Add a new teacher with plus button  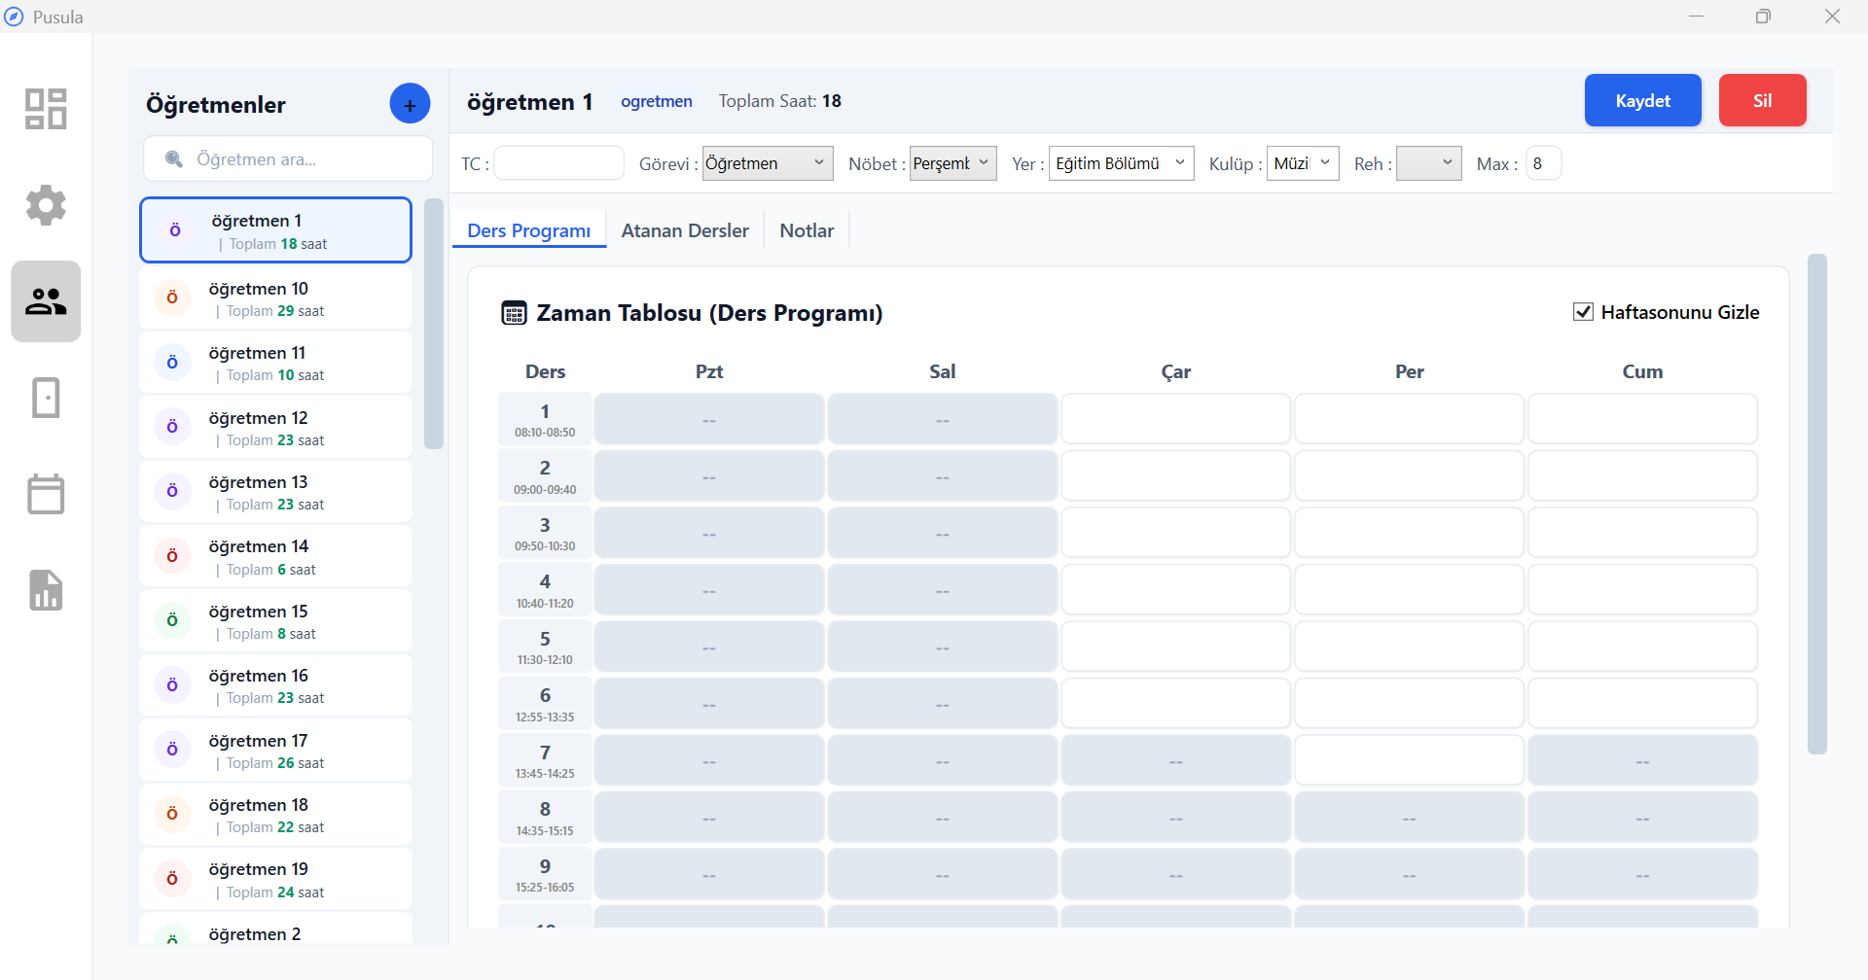pos(410,104)
